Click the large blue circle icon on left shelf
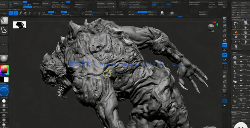The image size is (250, 128). click(4, 92)
